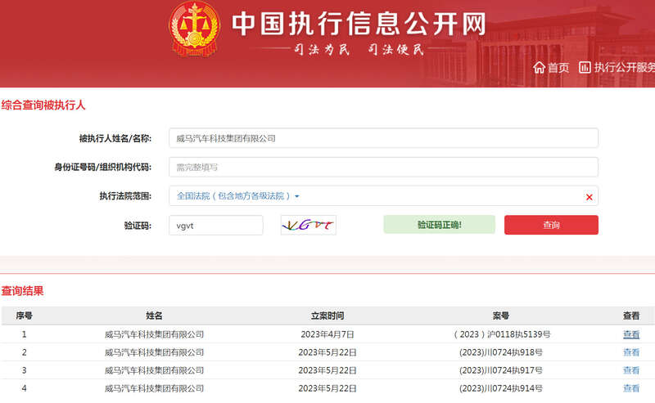Focus the 被执行人姓名/名称 input field
Viewport: 655px width, 403px height.
(x=382, y=138)
